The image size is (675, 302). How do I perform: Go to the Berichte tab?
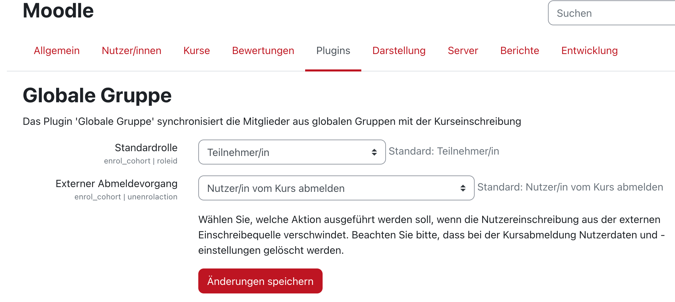(520, 51)
